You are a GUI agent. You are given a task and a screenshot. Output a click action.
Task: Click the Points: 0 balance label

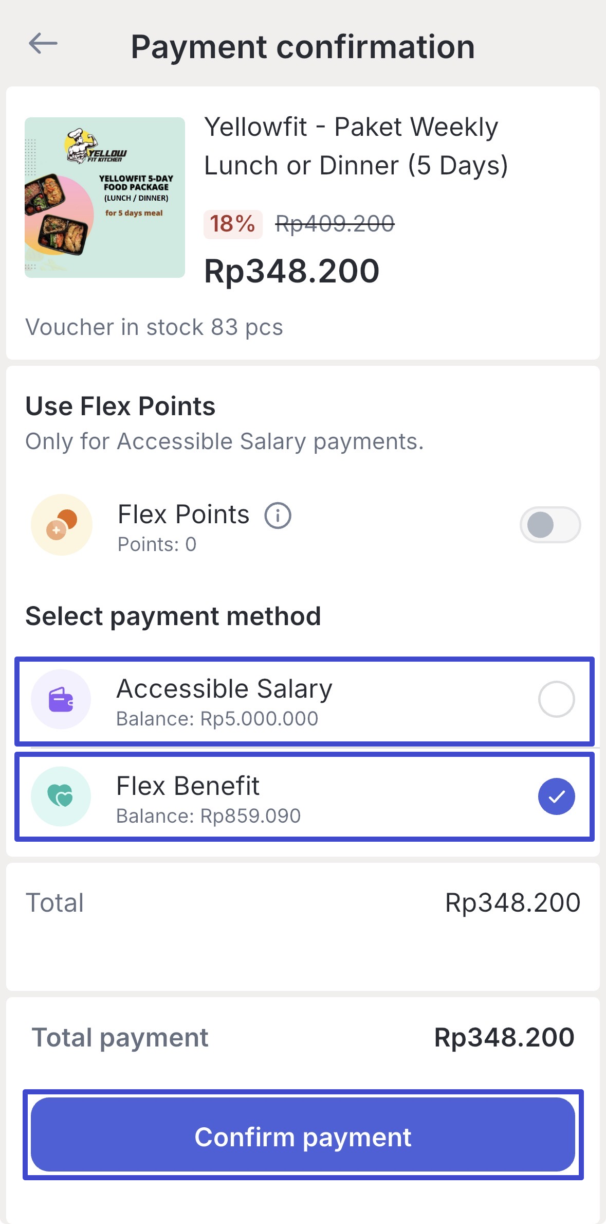[x=157, y=544]
